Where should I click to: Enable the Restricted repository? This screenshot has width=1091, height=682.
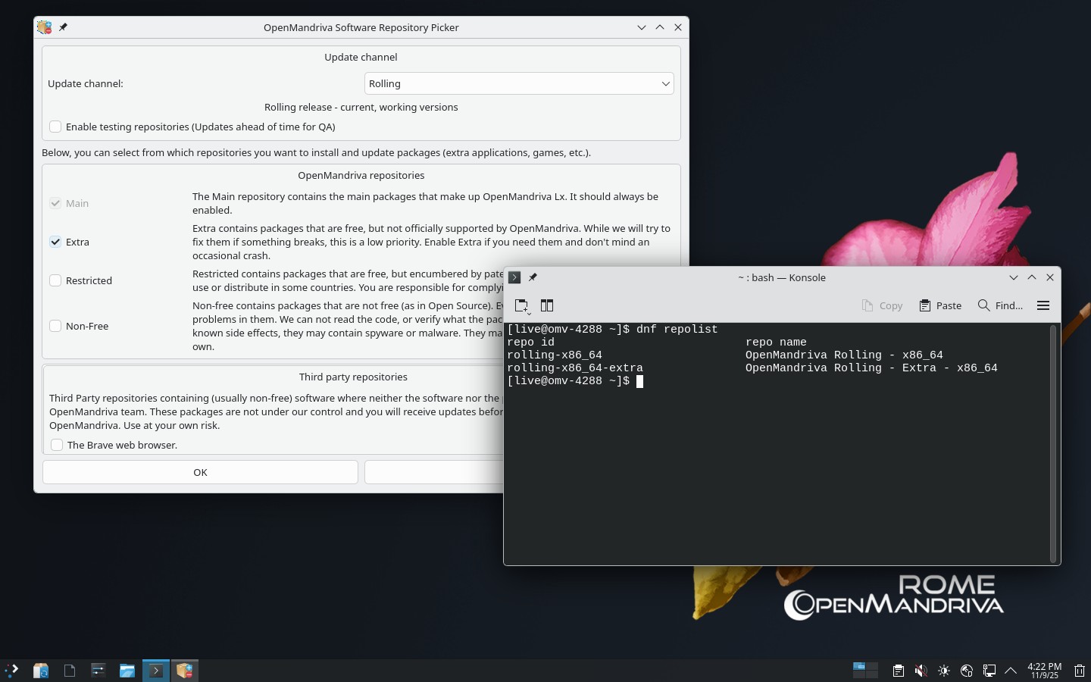coord(55,280)
